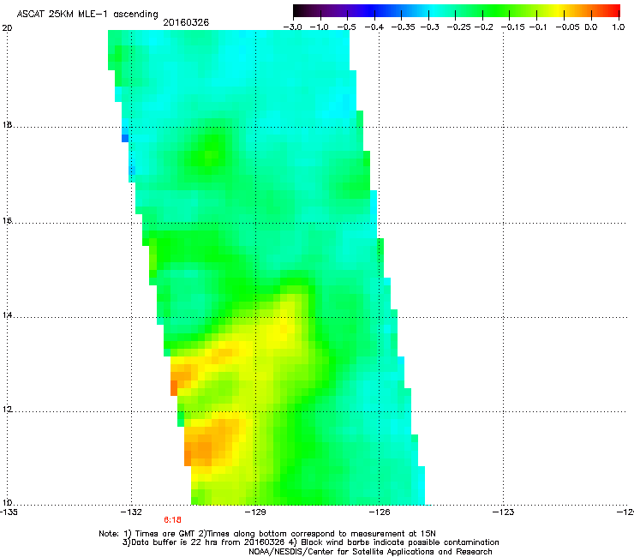Click the longitude axis label "-129"
The height and width of the screenshot is (557, 634).
click(x=255, y=512)
